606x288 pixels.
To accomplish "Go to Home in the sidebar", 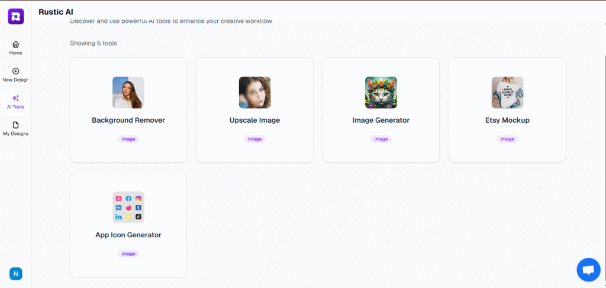I will click(16, 48).
